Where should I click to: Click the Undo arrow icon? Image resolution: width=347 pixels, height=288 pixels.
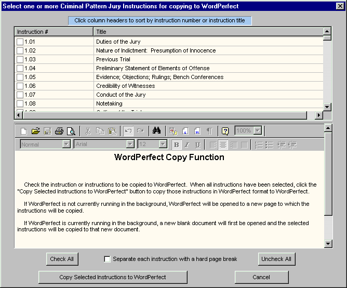click(x=128, y=131)
